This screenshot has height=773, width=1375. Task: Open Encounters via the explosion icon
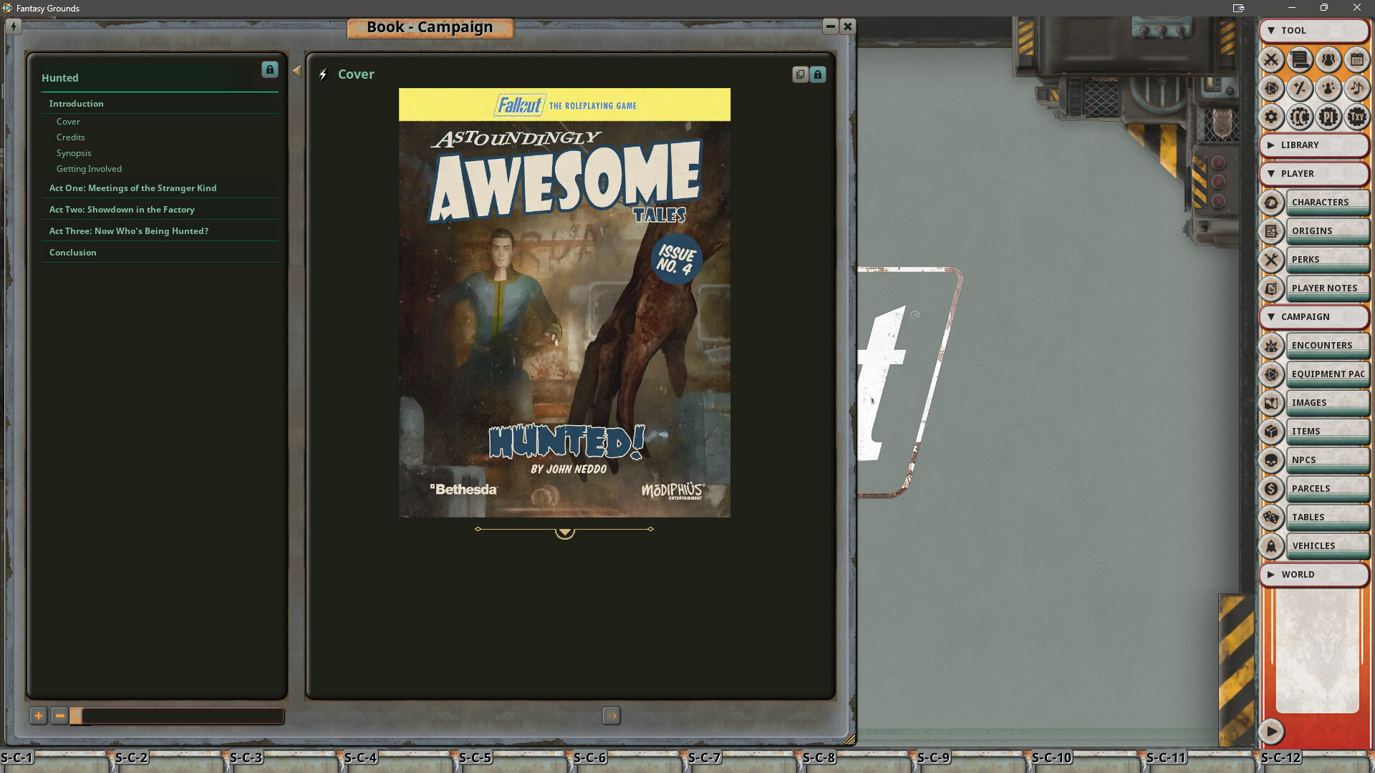click(1272, 346)
